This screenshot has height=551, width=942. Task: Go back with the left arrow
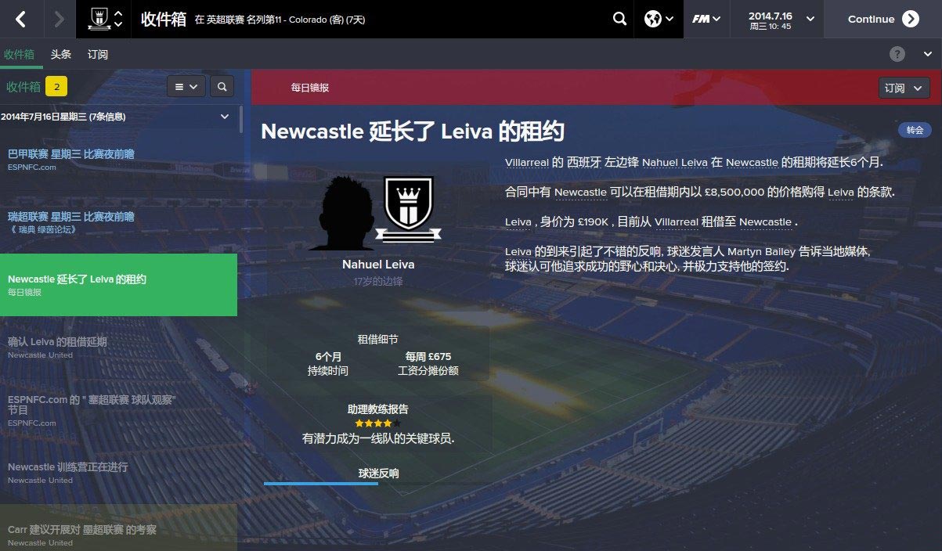(x=20, y=19)
